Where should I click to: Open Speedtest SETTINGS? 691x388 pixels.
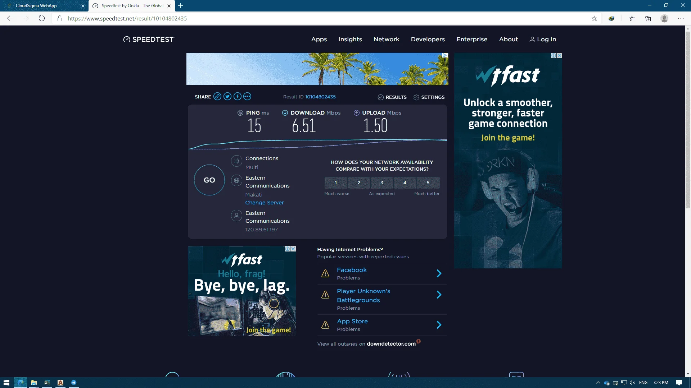tap(429, 97)
